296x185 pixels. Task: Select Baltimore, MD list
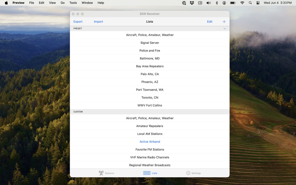click(150, 59)
